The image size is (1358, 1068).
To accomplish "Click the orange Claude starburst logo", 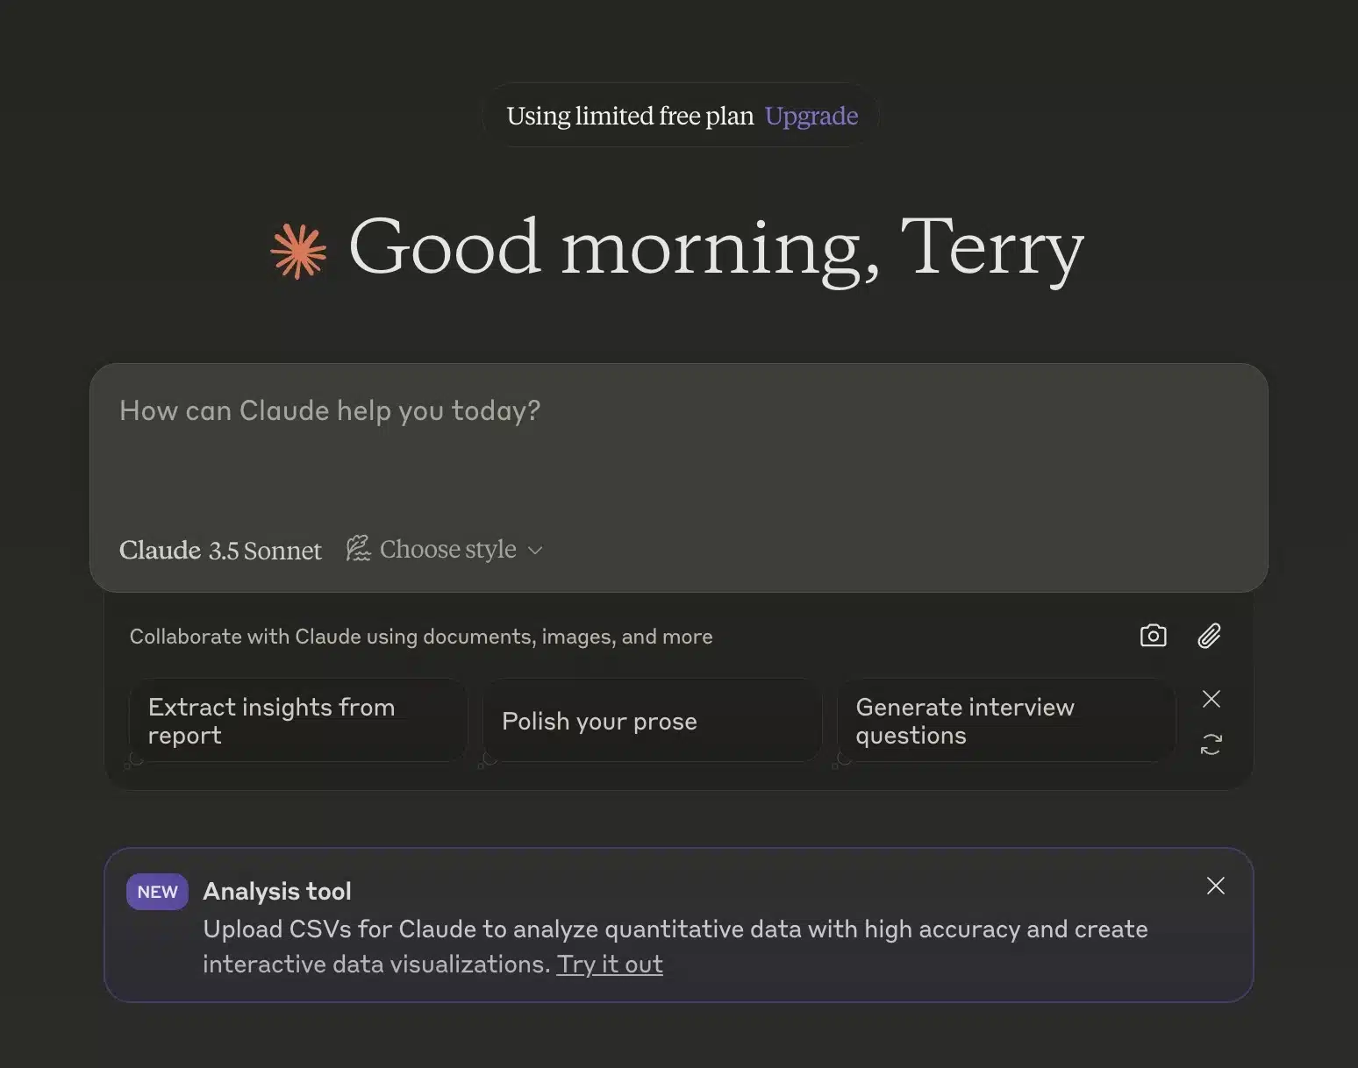I will pyautogui.click(x=298, y=252).
